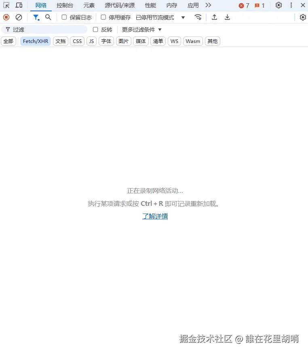Enable the 保留日志 checkbox

click(x=64, y=17)
